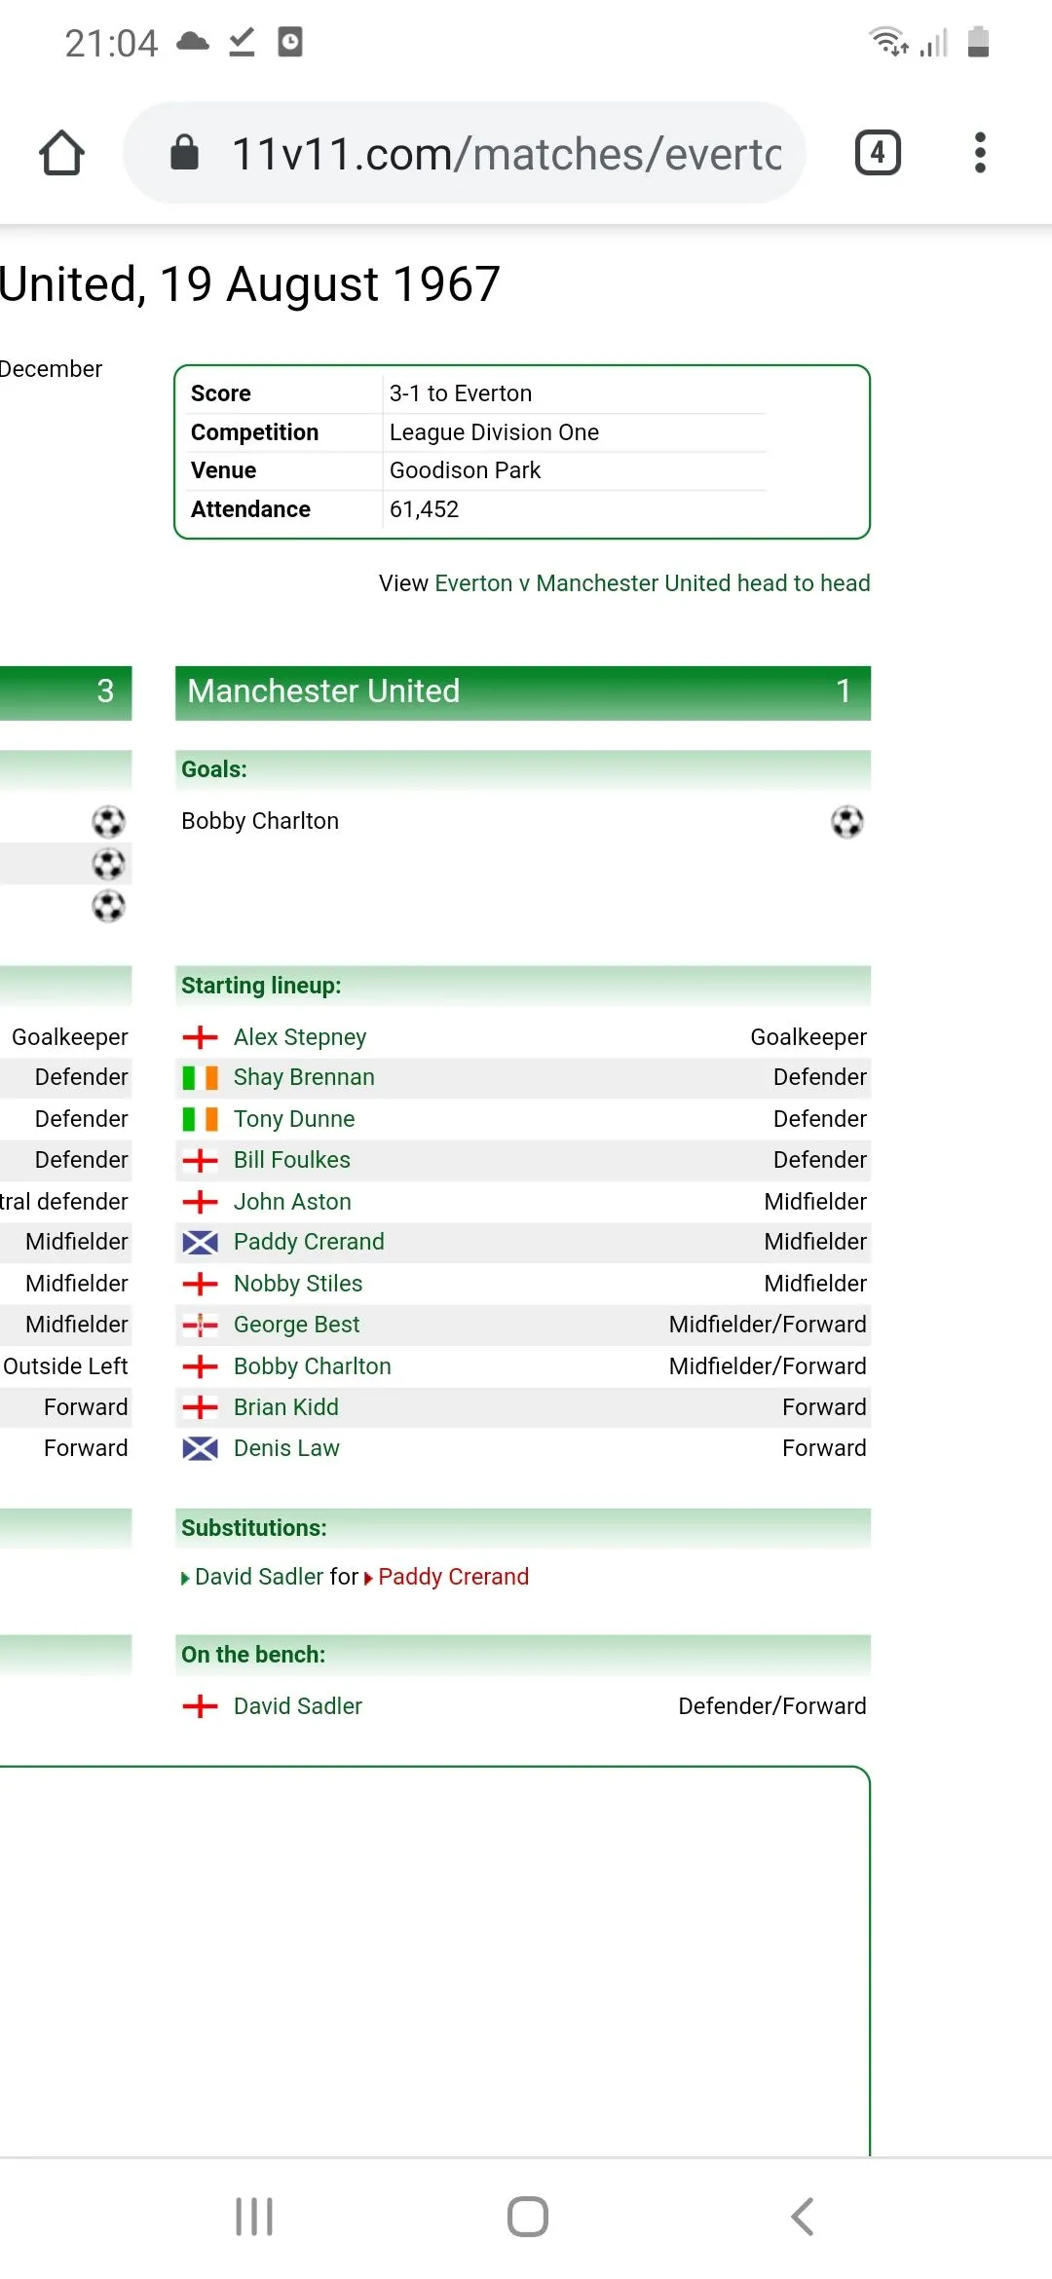
Task: Open the tab switcher showing 4 tabs
Action: 878,153
